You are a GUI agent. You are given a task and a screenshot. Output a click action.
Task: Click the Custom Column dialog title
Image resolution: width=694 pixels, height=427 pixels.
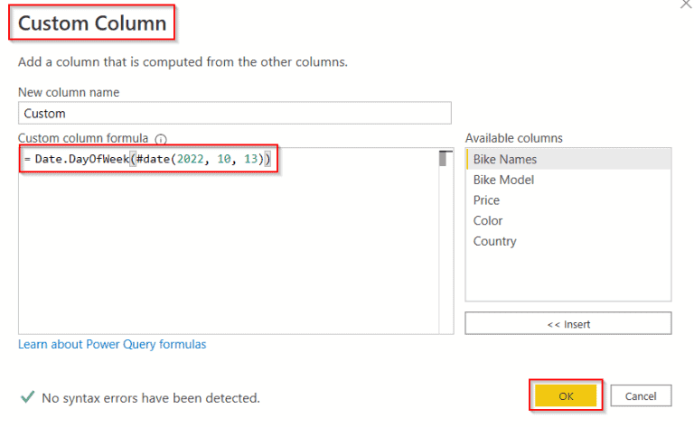(92, 23)
